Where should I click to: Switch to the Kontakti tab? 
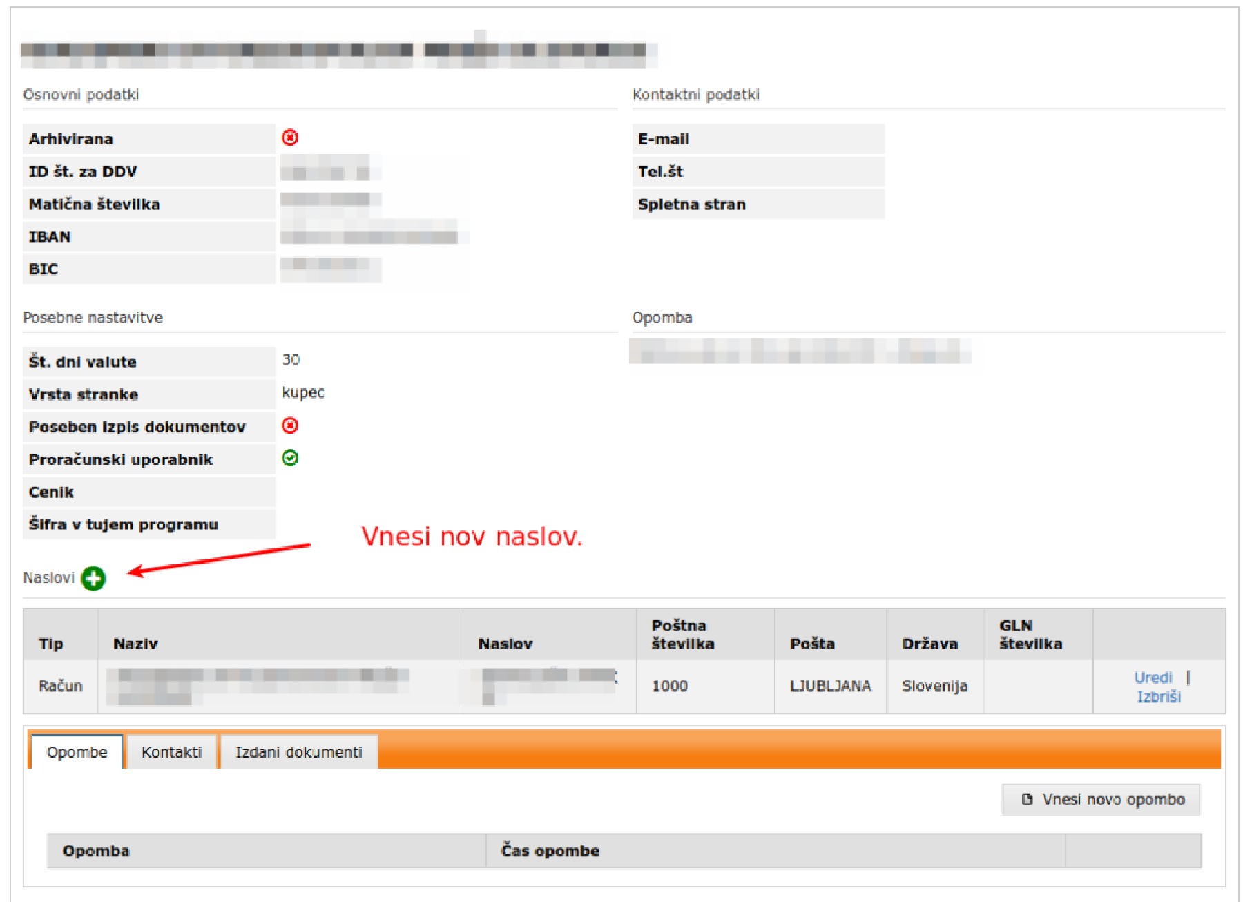point(171,752)
